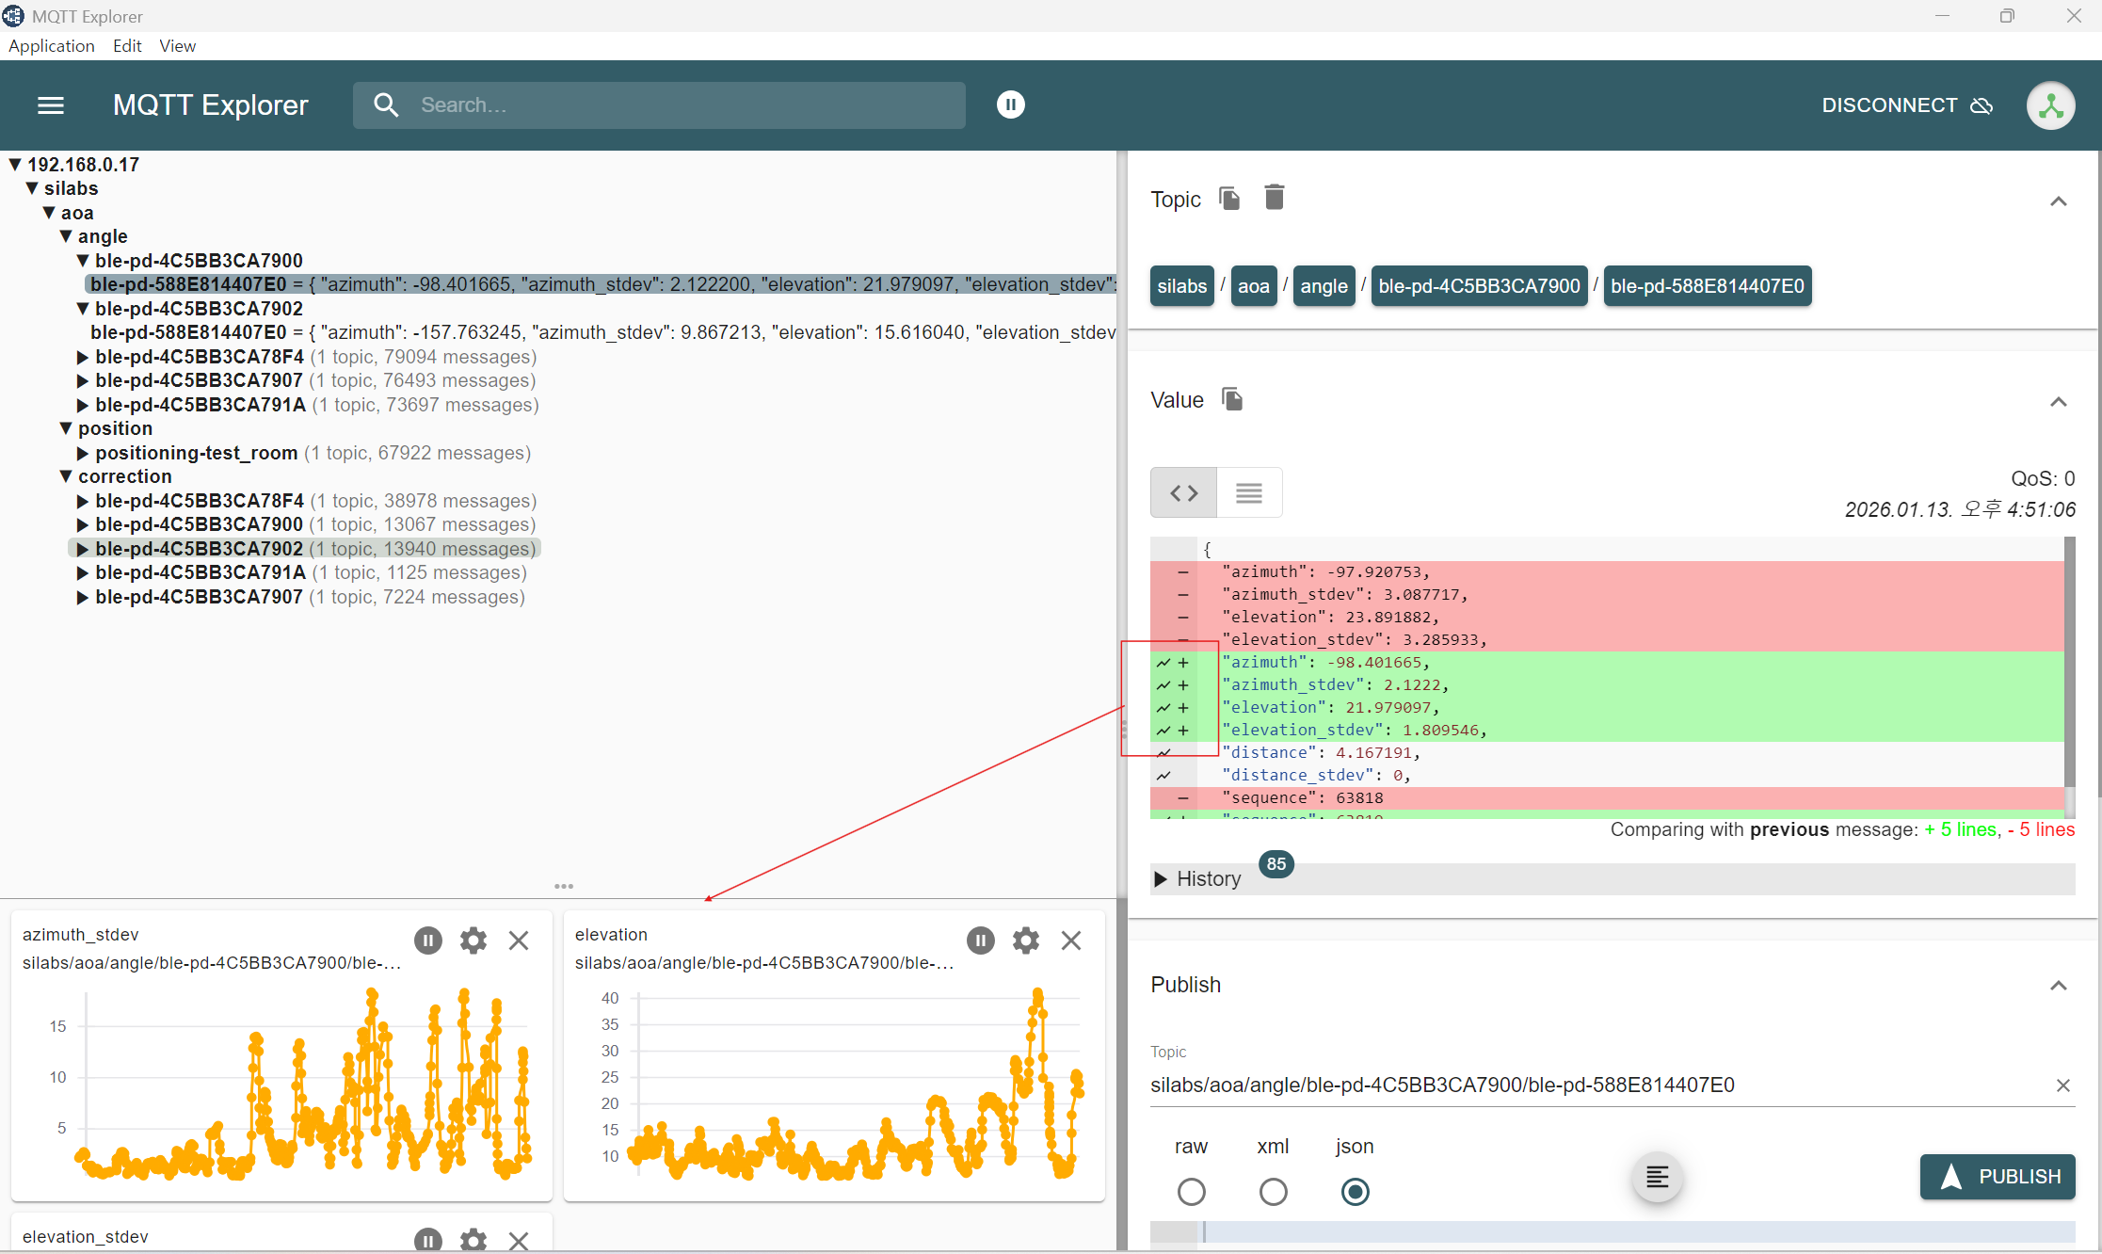Viewport: 2102px width, 1254px height.
Task: Switch to diff code view
Action: click(1184, 492)
